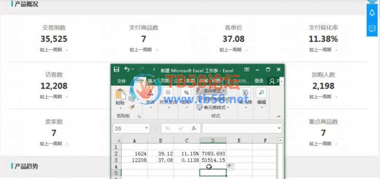Click cell containing 39.12
380x179 pixels.
pos(161,153)
